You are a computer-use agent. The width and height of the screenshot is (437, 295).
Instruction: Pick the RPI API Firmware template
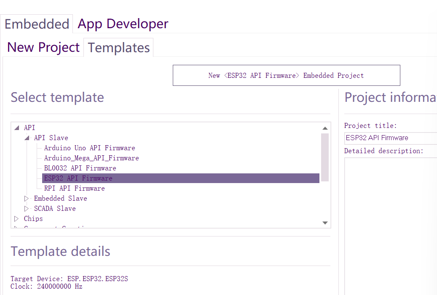coord(74,188)
